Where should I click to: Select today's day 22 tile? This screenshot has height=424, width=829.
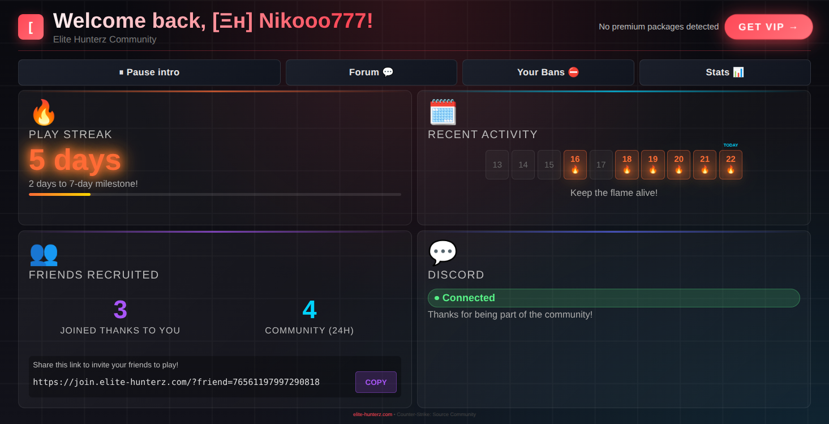(731, 165)
